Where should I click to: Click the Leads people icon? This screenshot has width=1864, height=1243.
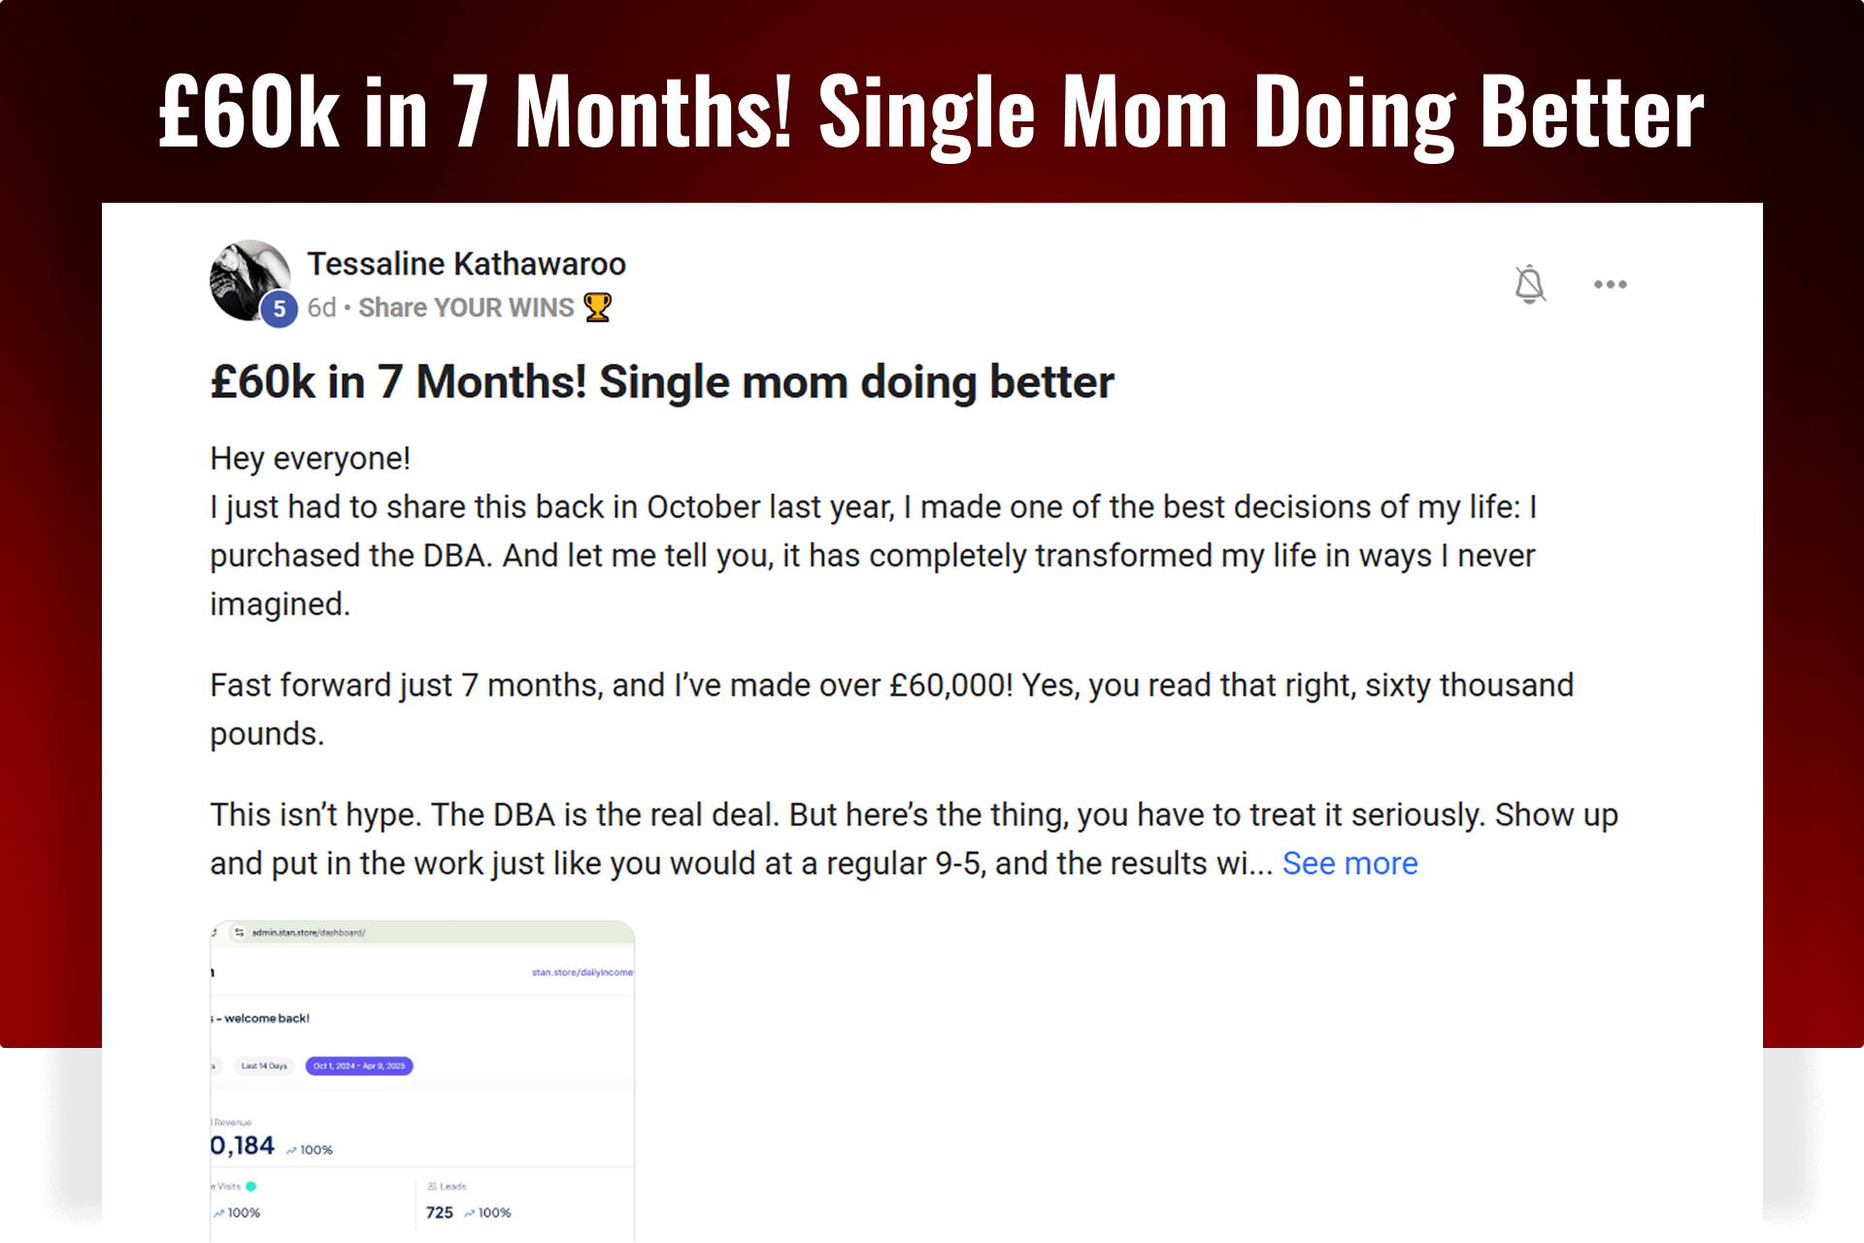pyautogui.click(x=432, y=1186)
